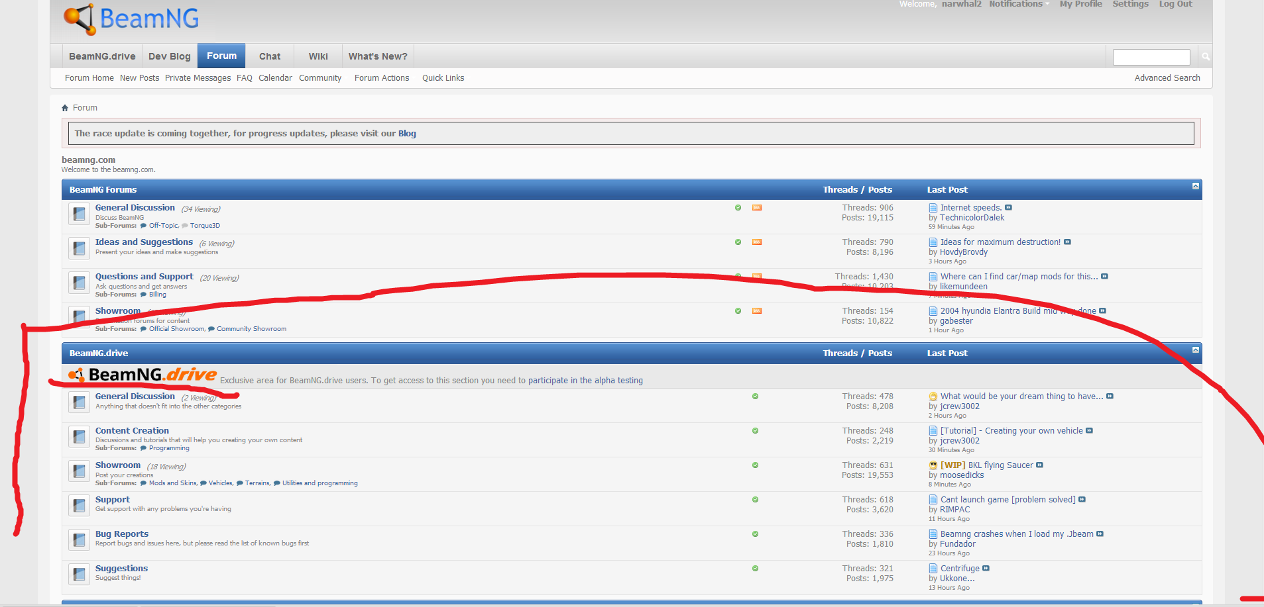Open the BeamNG.drive navigation tab
The width and height of the screenshot is (1264, 607).
102,56
